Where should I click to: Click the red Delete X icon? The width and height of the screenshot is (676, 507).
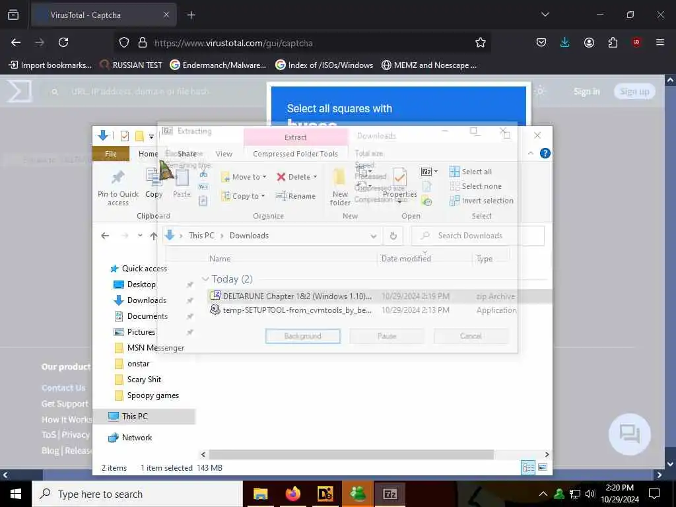click(281, 177)
